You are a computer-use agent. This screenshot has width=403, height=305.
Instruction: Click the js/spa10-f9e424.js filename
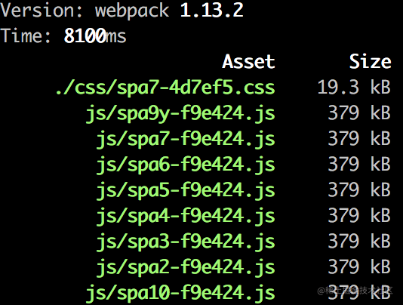tap(180, 293)
